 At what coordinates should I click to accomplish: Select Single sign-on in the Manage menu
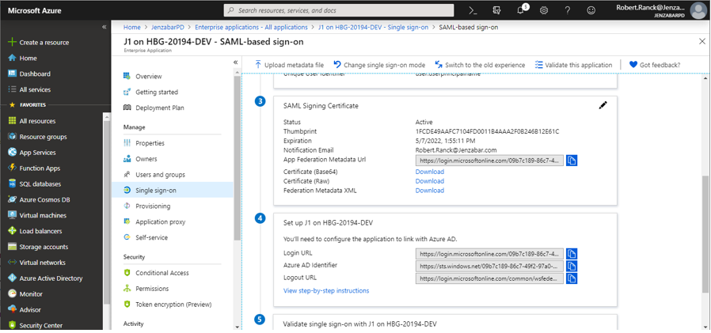(155, 190)
